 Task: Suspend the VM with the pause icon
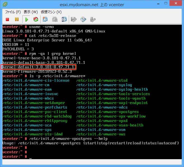coord(17,19)
